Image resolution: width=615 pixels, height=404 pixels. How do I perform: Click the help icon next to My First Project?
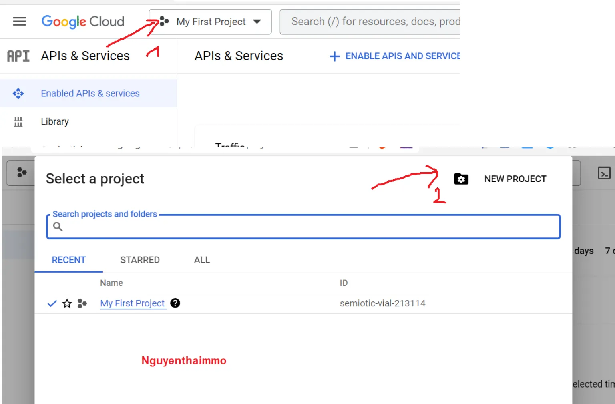click(175, 303)
